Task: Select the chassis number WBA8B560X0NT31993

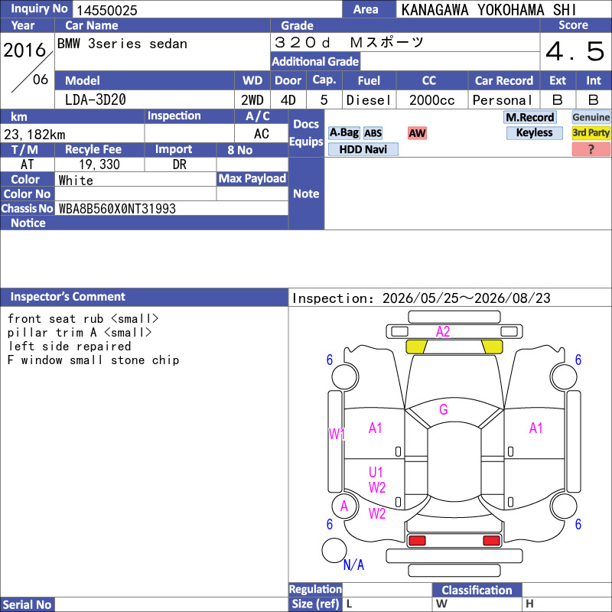Action: (x=117, y=209)
